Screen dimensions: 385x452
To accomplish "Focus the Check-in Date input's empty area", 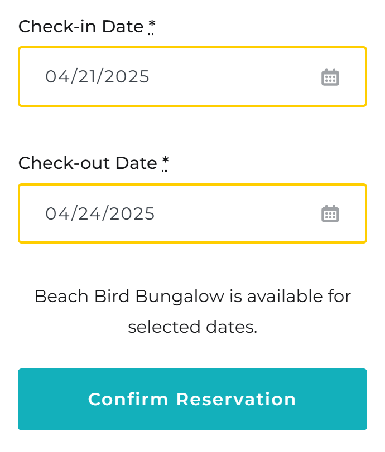I will [234, 77].
